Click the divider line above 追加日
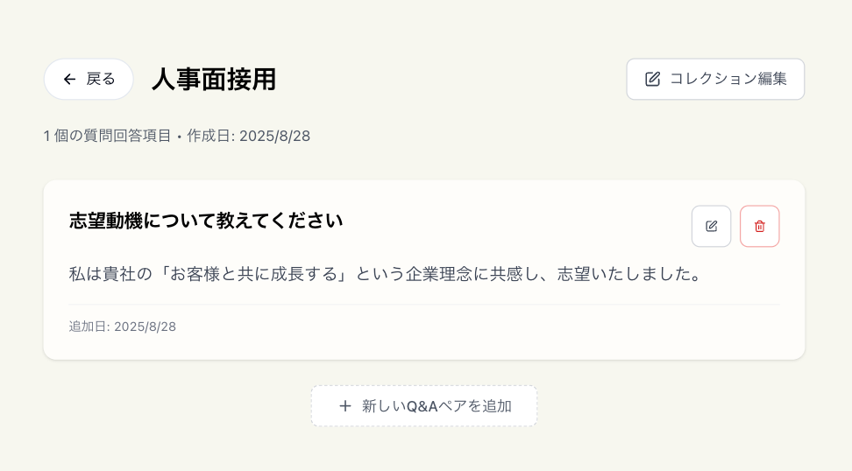 click(x=424, y=305)
